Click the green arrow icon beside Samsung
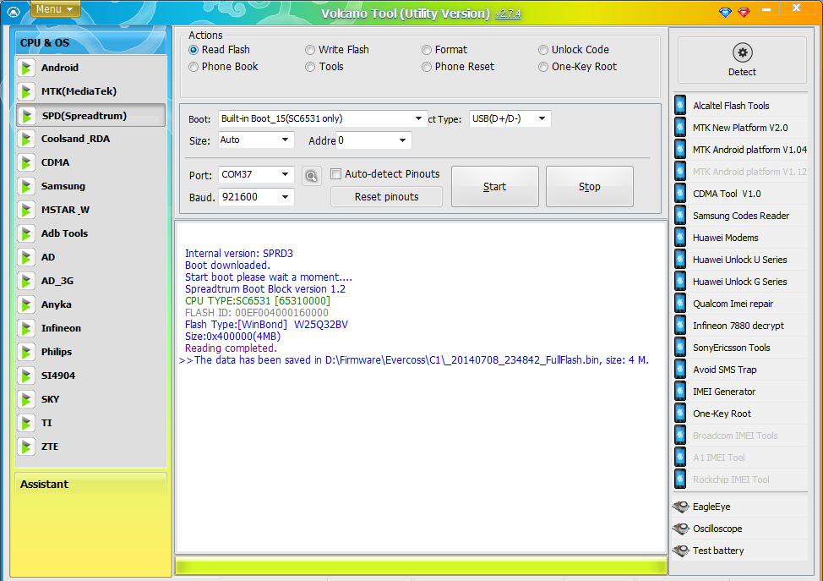Screen dimensions: 823x581 [x=25, y=186]
